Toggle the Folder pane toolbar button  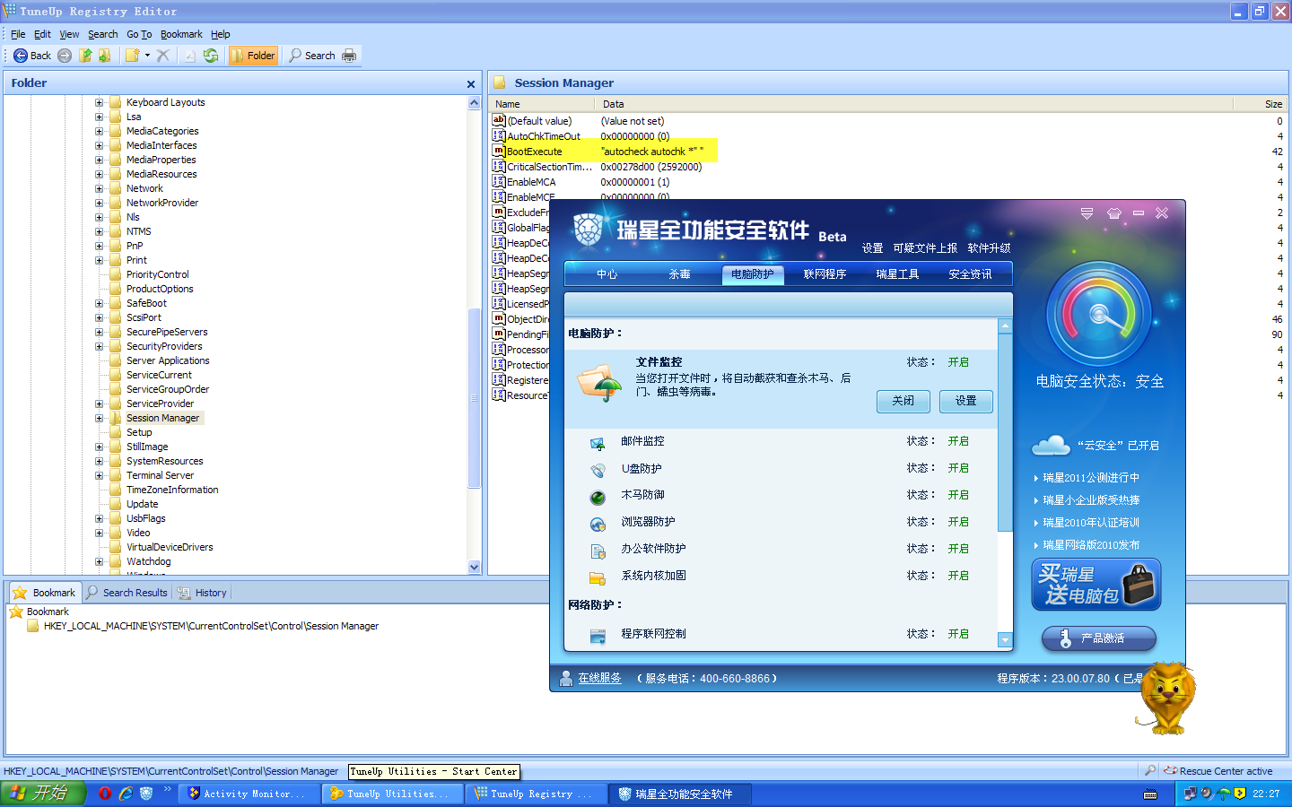253,56
